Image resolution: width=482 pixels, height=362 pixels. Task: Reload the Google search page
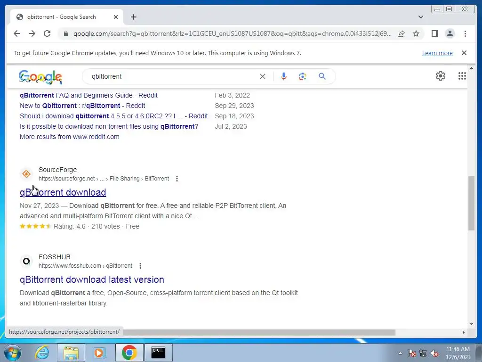pyautogui.click(x=47, y=33)
